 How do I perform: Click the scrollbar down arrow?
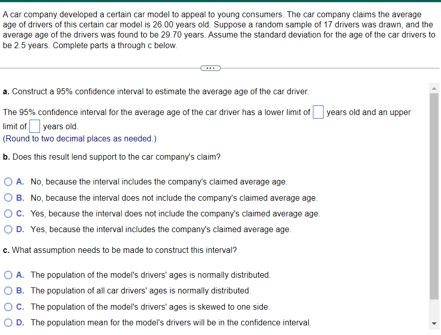pyautogui.click(x=434, y=322)
